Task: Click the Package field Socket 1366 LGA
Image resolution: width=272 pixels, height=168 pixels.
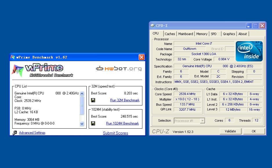Action: pyautogui.click(x=204, y=54)
